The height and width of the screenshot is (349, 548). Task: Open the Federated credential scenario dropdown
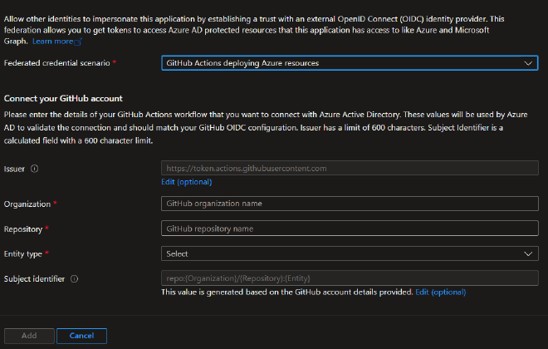[x=350, y=63]
